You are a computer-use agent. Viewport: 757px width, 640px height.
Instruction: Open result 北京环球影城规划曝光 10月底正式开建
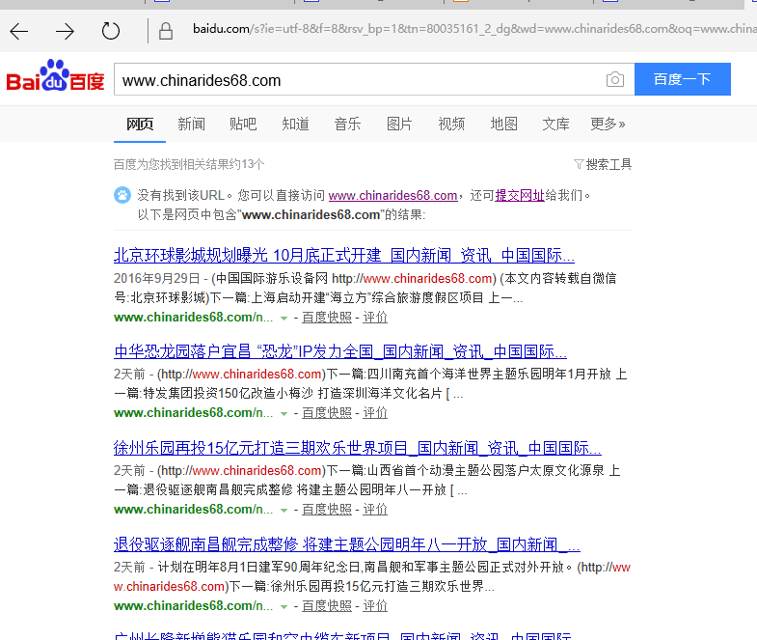(343, 255)
